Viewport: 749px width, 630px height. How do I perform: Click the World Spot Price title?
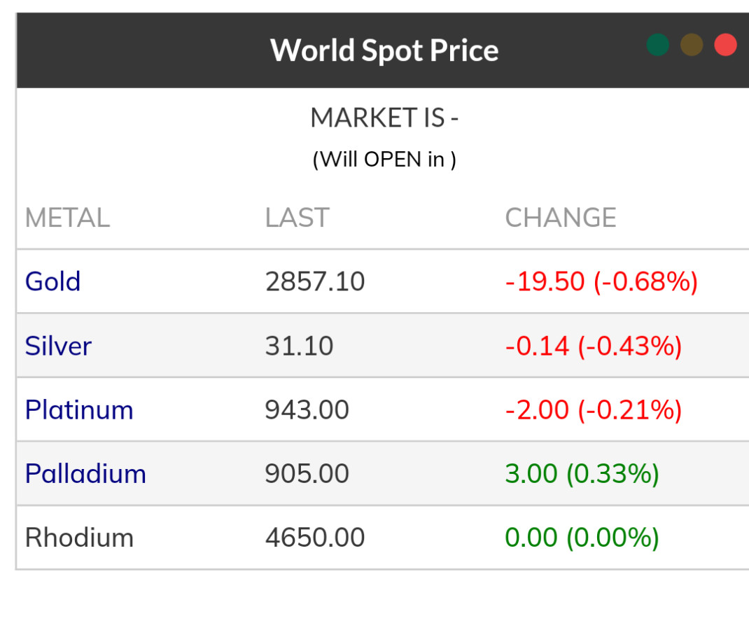384,50
